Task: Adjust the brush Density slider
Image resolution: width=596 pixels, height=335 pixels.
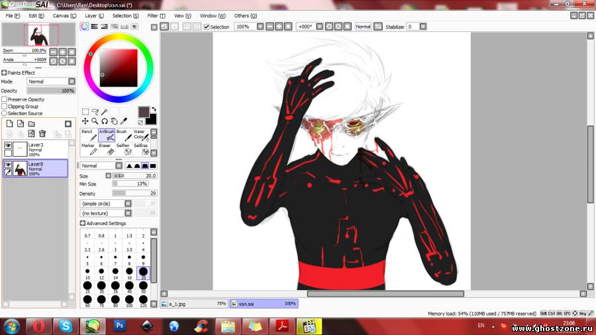Action: click(x=134, y=193)
